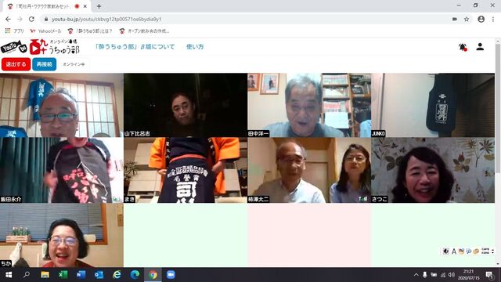Select the JUNKO video tile
Viewport: 501px width, 282px height.
coord(433,105)
